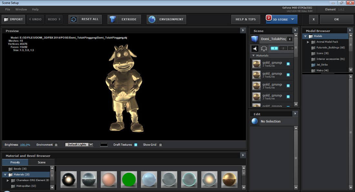Viewport: 355px width, 192px height.
Task: Open the Environment globe settings
Action: [167, 19]
